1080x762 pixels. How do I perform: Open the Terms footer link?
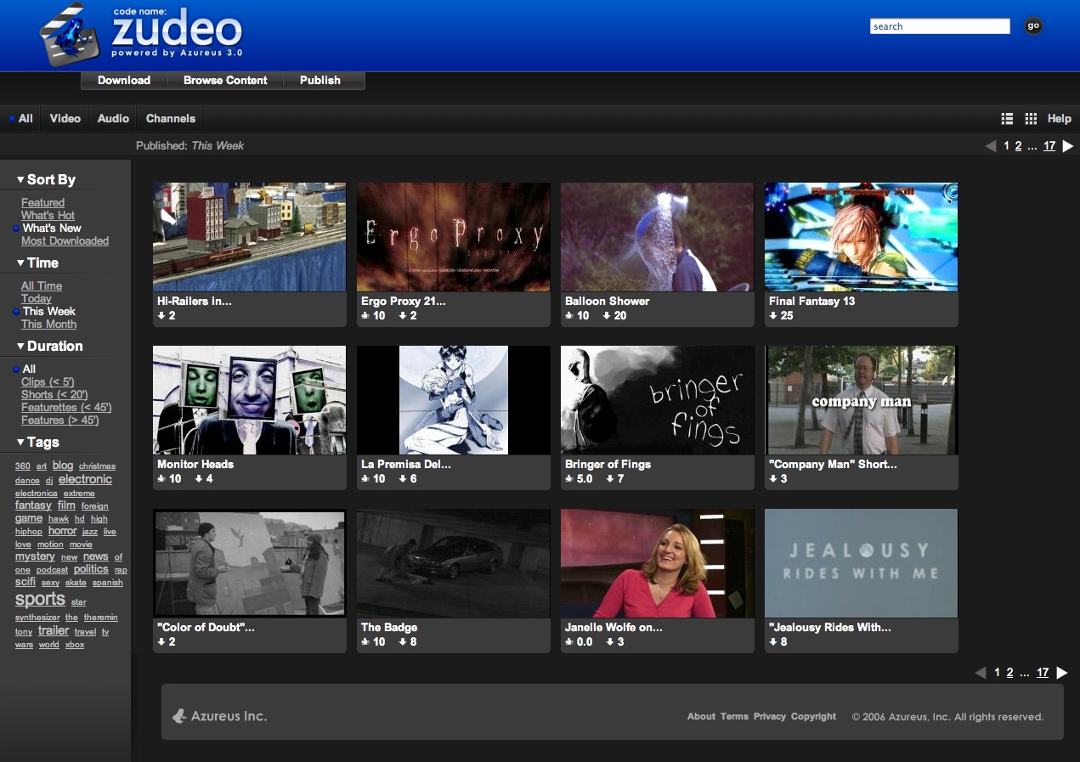click(x=734, y=716)
